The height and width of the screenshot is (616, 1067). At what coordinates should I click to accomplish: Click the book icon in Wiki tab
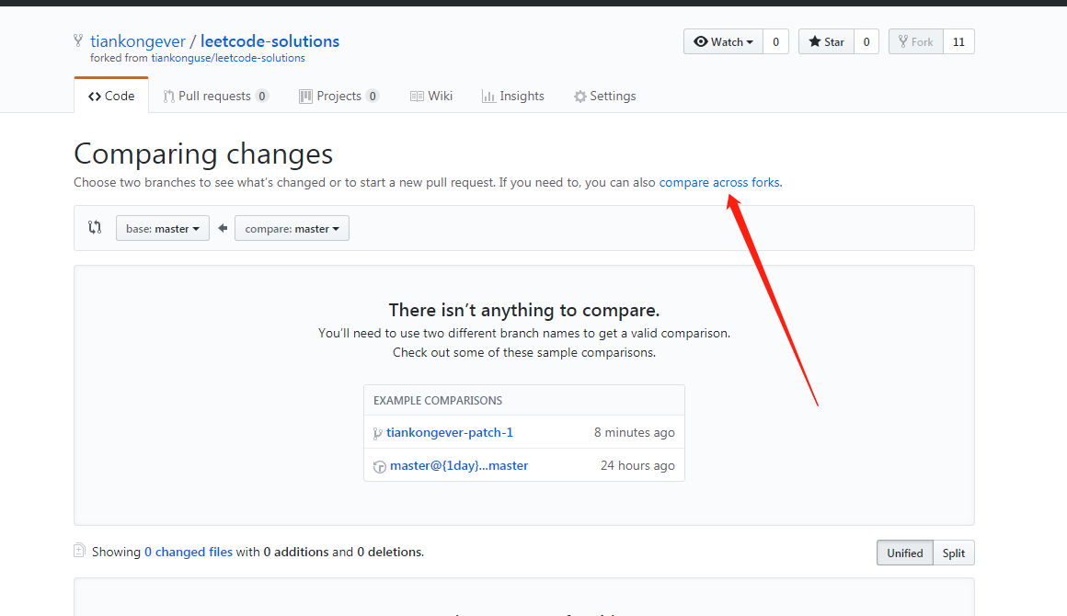click(417, 97)
